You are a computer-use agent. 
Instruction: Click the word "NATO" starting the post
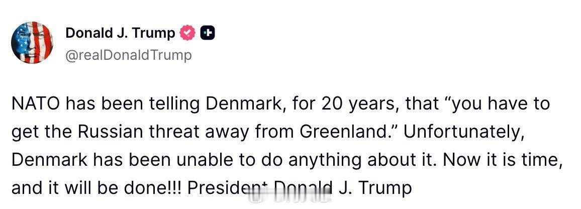pos(37,104)
